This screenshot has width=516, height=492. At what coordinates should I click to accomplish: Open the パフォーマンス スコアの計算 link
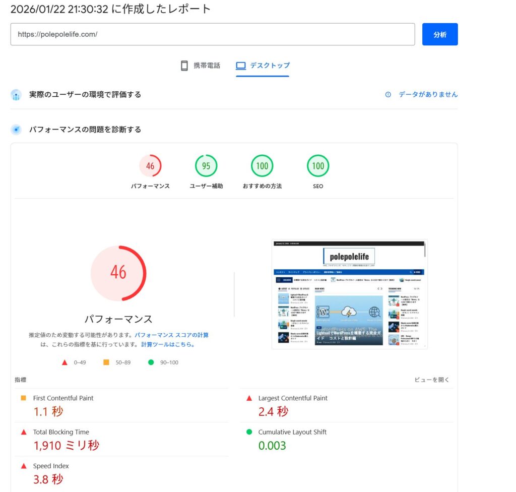(171, 335)
